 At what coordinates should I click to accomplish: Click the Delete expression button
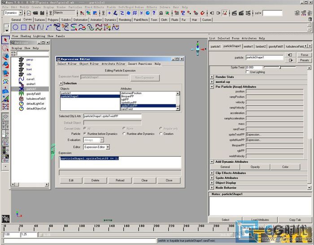click(x=95, y=180)
